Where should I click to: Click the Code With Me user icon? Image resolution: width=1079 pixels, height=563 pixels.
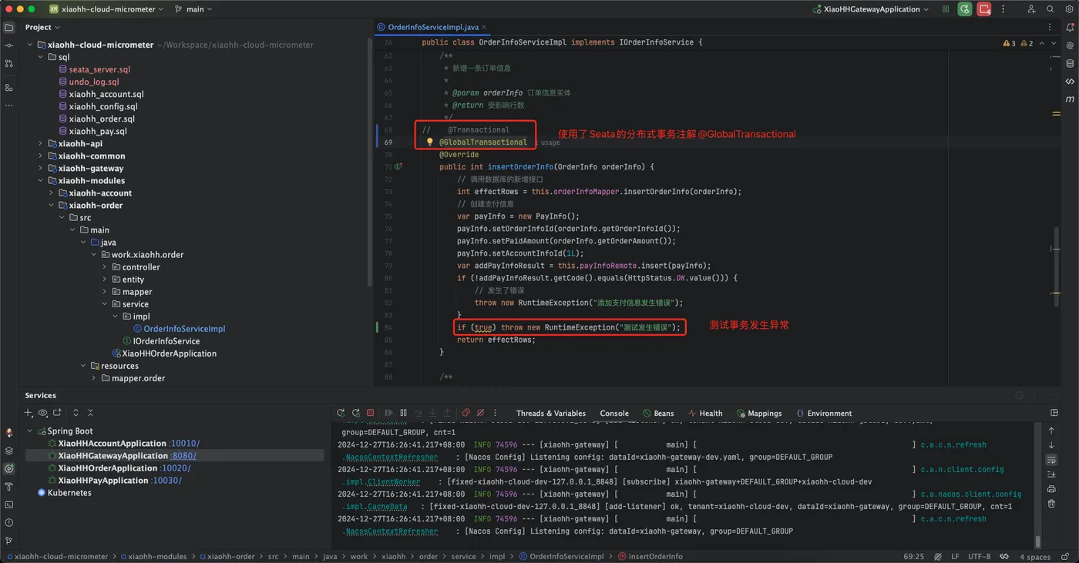(x=1031, y=9)
